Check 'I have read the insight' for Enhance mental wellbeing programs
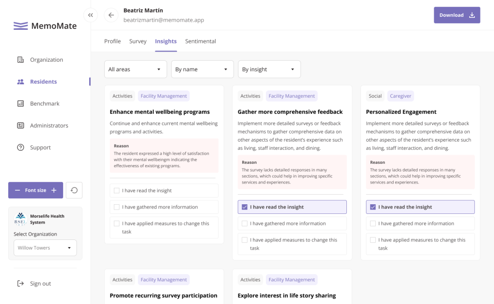The width and height of the screenshot is (494, 304). [x=117, y=191]
